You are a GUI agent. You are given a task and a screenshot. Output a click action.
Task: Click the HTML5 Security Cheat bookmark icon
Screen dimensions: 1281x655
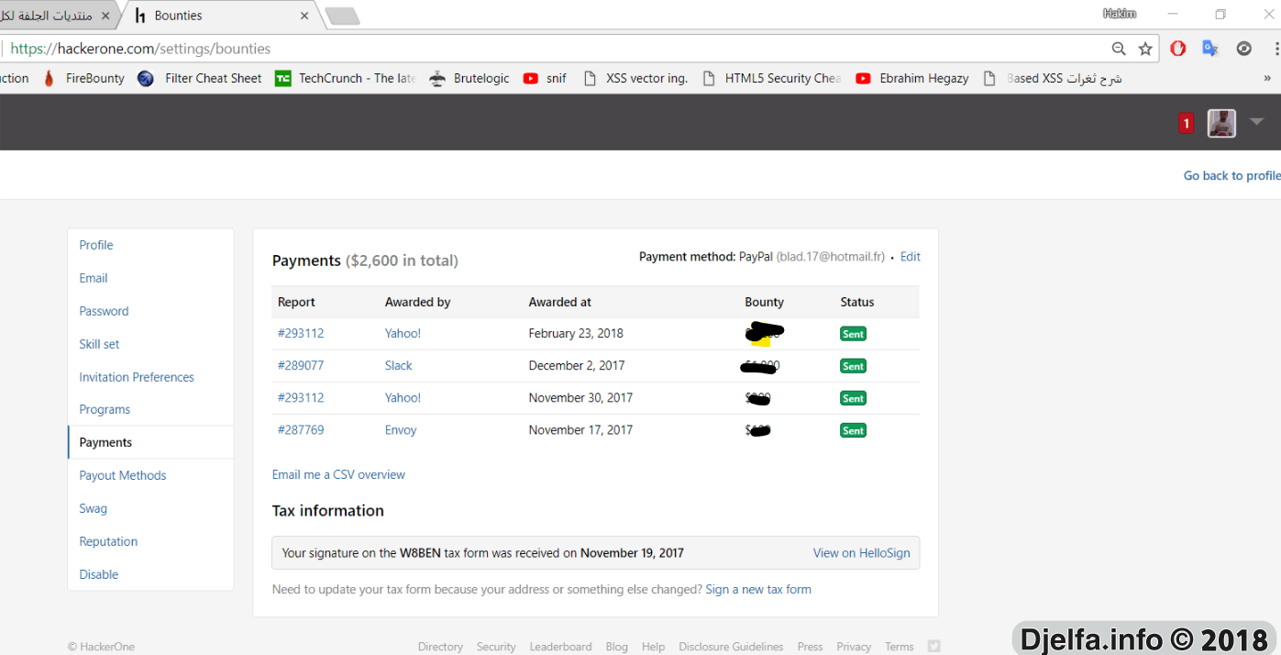[x=709, y=78]
